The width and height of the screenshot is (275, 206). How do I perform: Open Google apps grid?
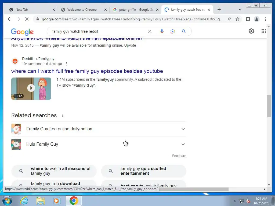pos(264,31)
